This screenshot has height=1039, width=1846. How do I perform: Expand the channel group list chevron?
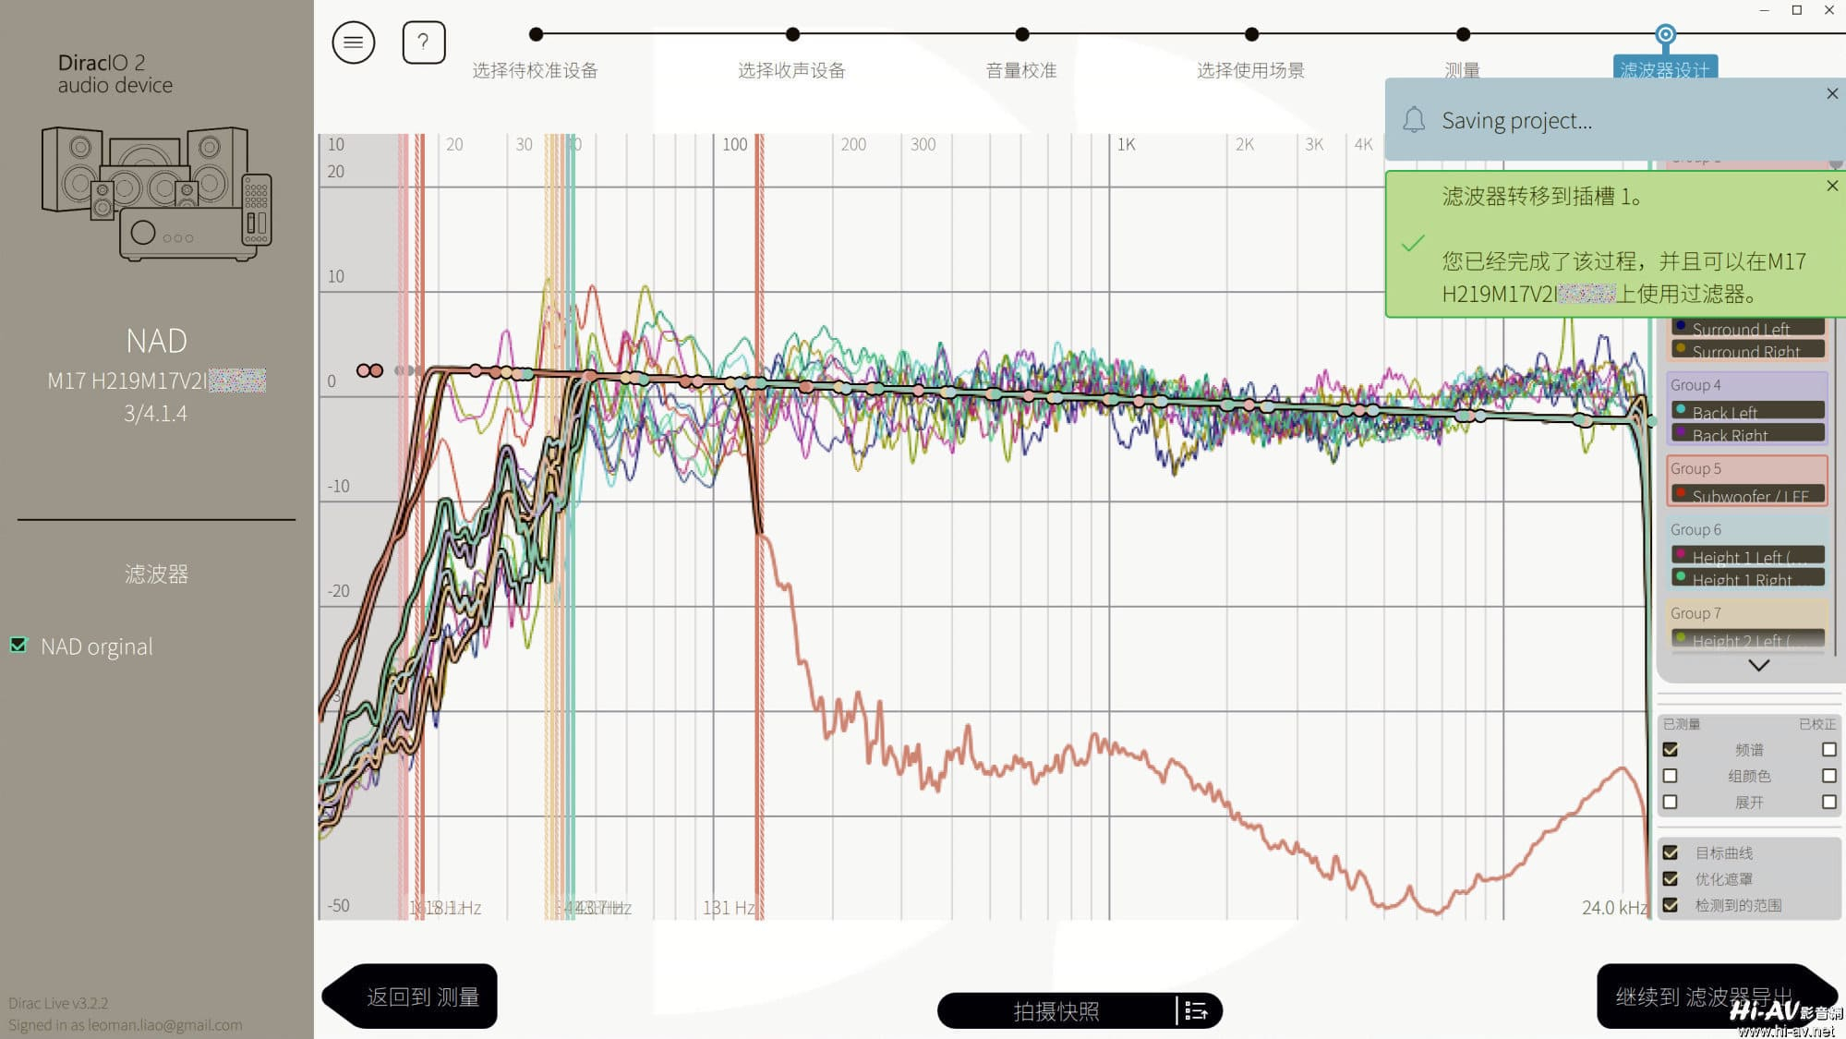click(1758, 665)
